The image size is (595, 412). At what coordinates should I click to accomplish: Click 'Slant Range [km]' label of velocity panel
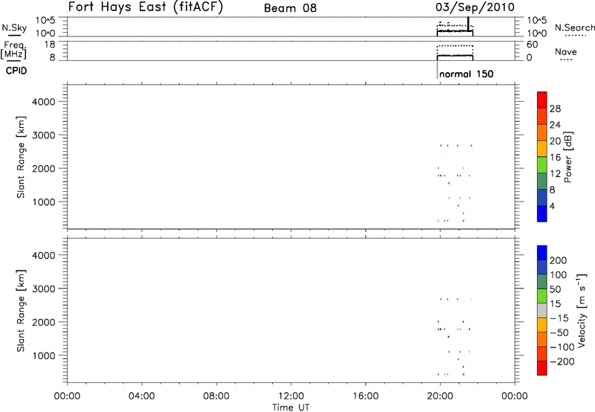pos(21,311)
